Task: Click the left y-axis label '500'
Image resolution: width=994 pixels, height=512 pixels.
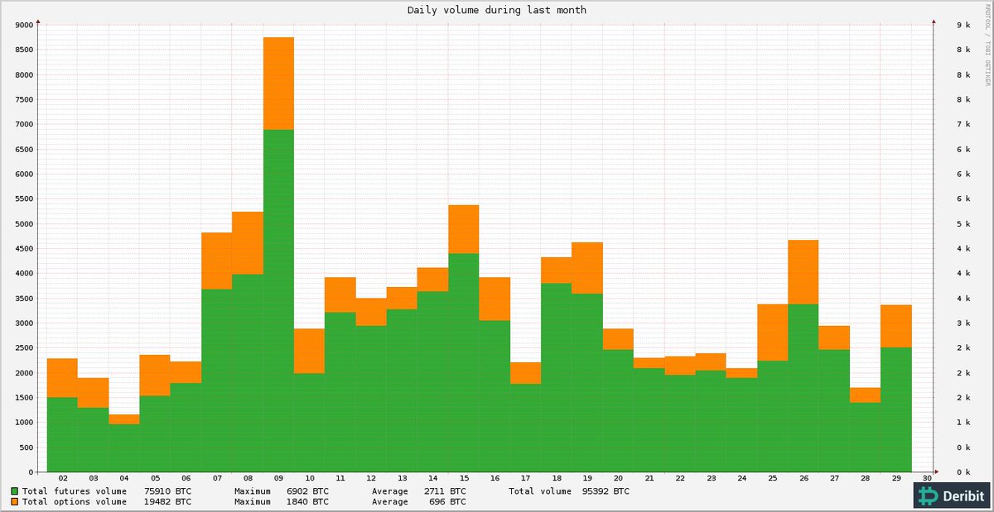Action: click(x=26, y=447)
